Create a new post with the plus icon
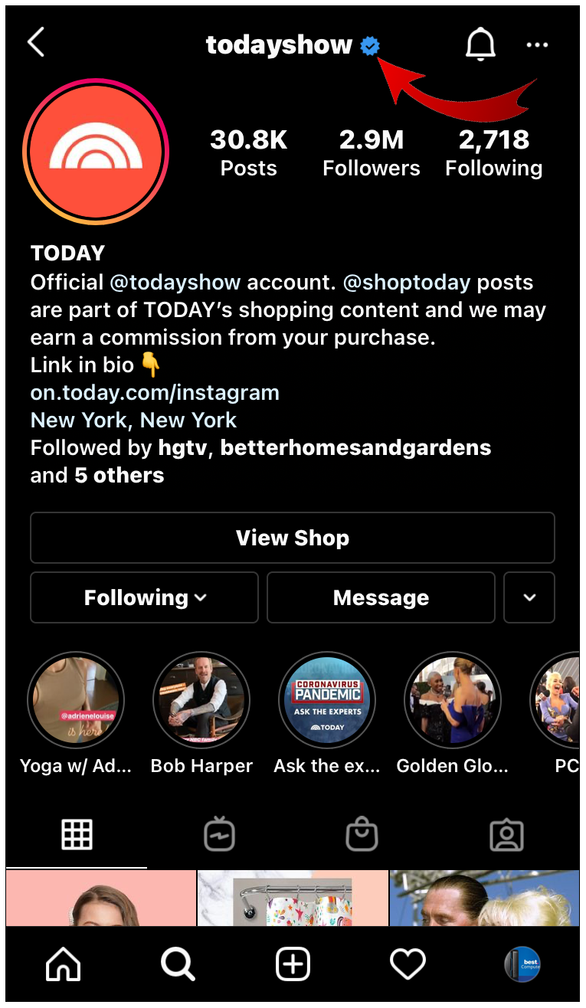 [293, 964]
